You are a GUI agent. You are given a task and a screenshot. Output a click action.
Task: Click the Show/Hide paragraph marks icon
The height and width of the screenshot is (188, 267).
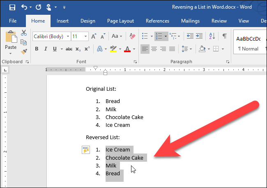[x=224, y=37]
